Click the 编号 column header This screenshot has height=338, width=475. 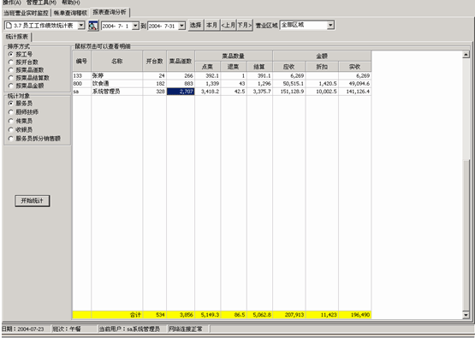tap(82, 61)
